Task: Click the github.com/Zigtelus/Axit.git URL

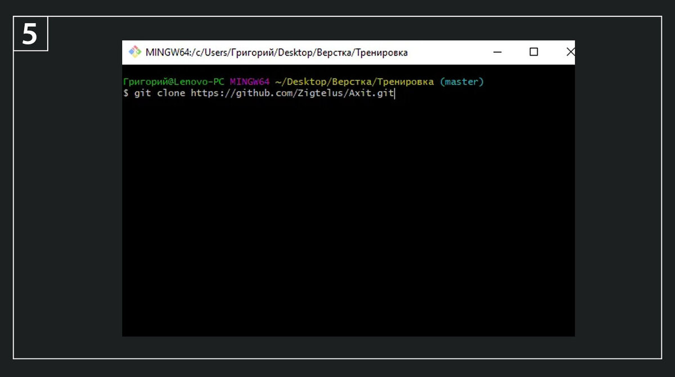Action: point(292,93)
